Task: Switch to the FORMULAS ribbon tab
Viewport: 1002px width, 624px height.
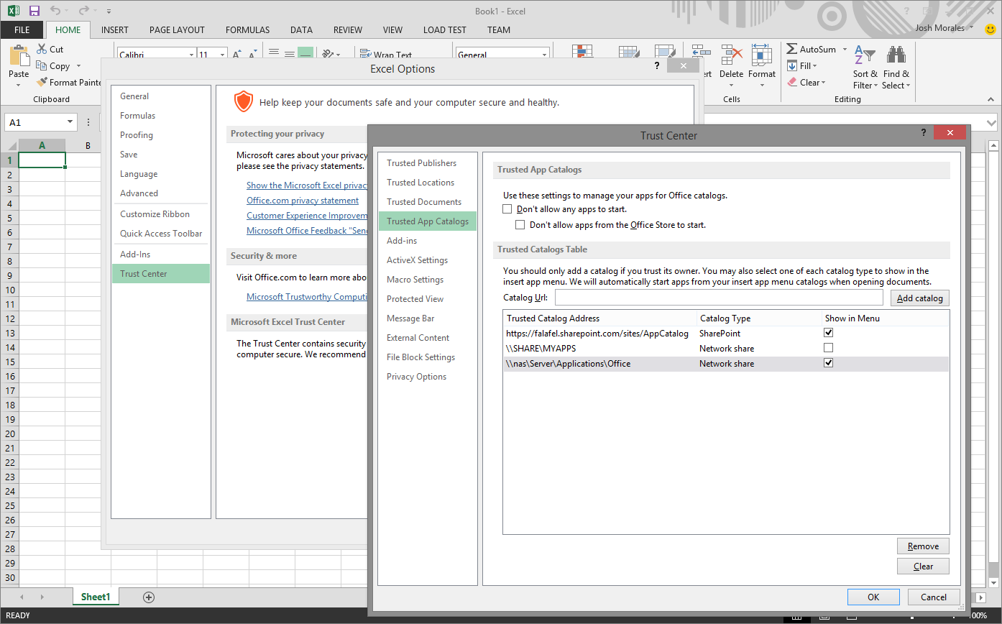Action: (x=247, y=29)
